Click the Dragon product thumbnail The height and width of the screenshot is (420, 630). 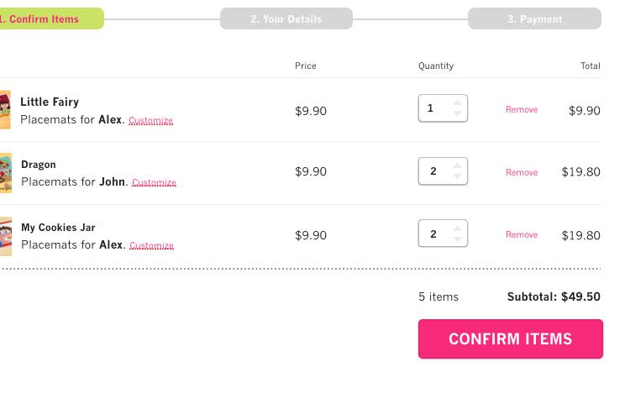click(5, 173)
